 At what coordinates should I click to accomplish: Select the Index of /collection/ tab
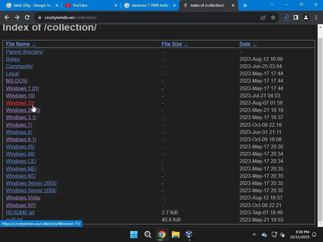(x=208, y=5)
